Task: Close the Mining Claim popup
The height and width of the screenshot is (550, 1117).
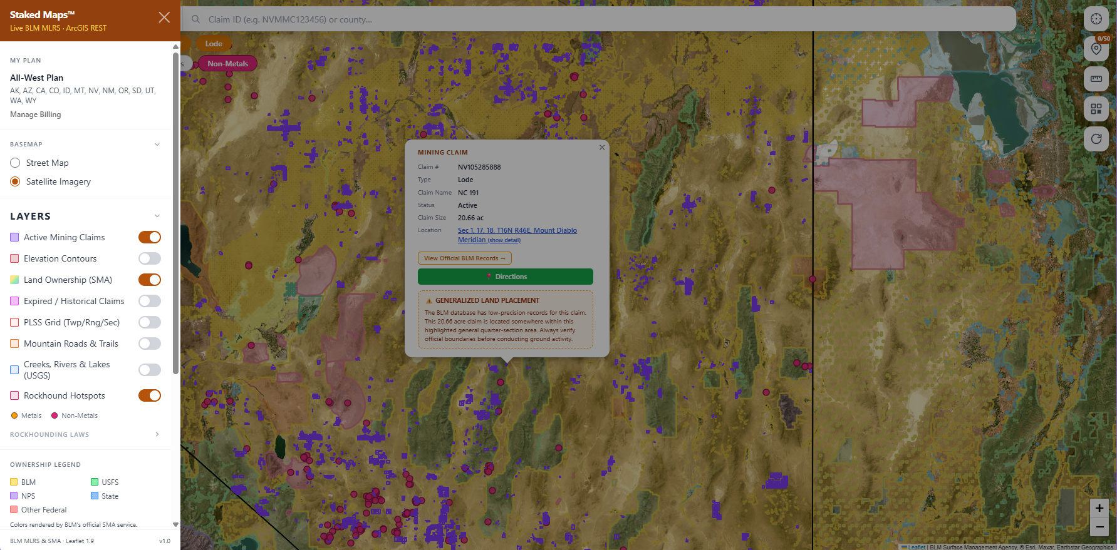Action: click(602, 148)
